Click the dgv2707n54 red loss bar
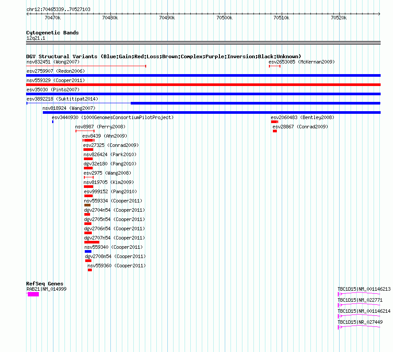393x352 pixels. [x=92, y=242]
